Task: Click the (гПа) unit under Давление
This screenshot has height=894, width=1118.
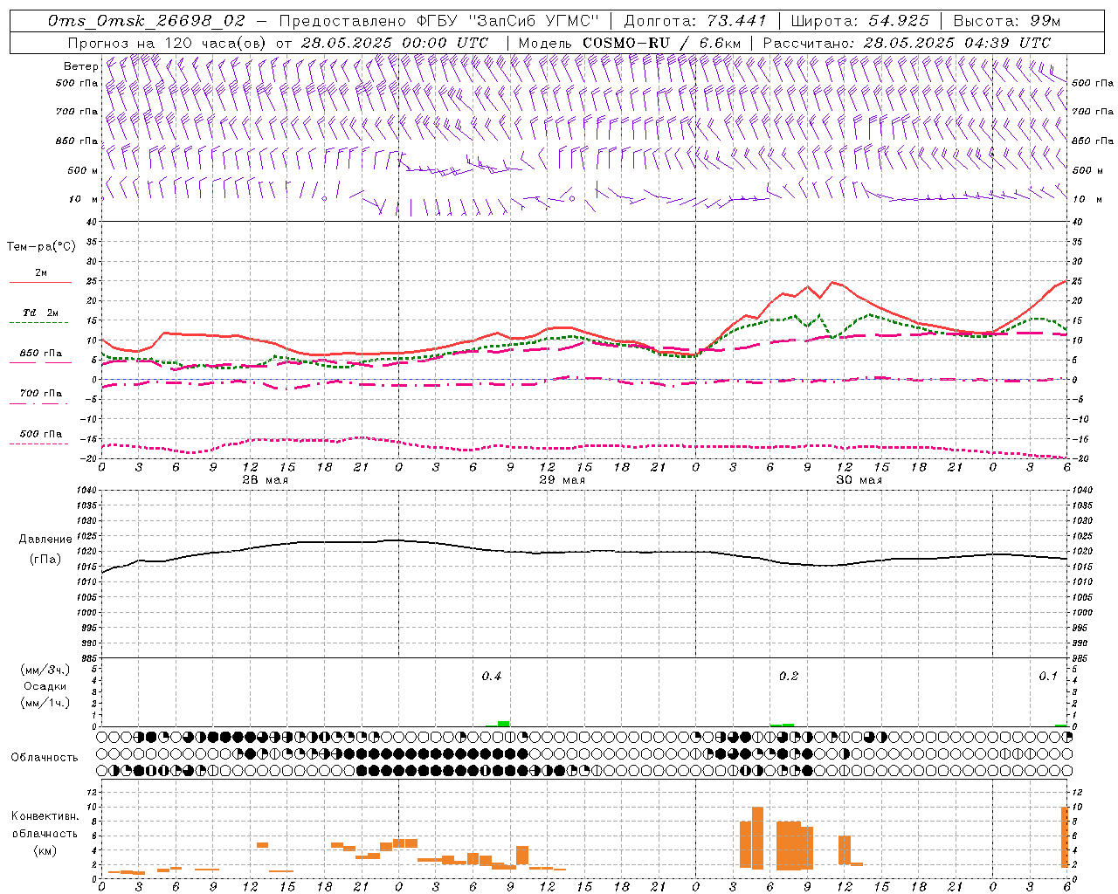Action: click(45, 559)
